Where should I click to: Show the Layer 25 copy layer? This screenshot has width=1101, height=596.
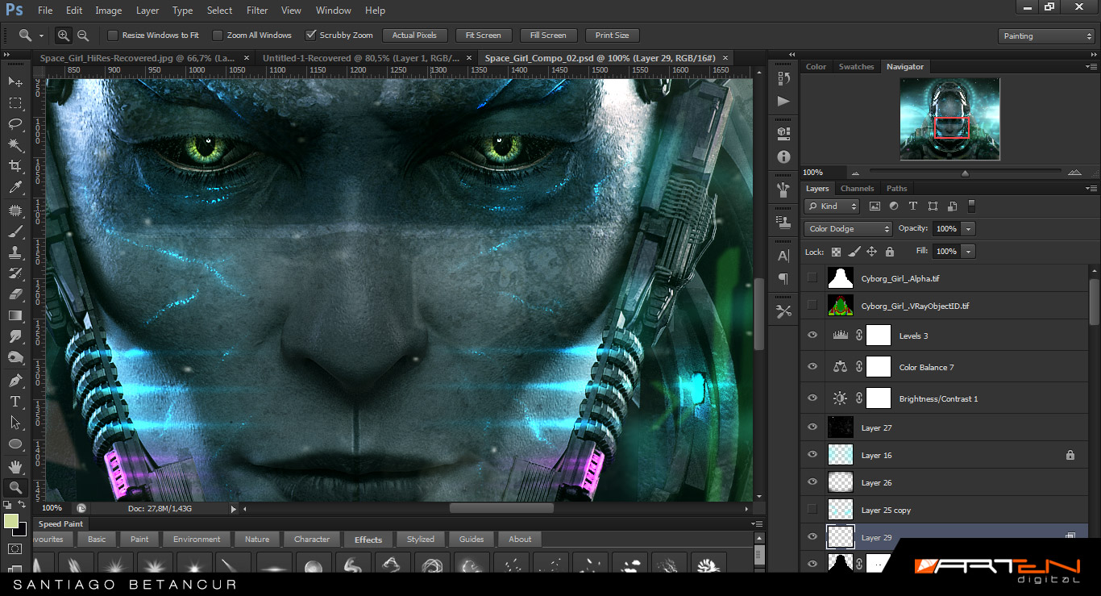[x=812, y=510]
